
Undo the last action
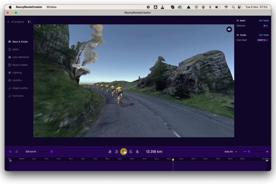(10, 152)
